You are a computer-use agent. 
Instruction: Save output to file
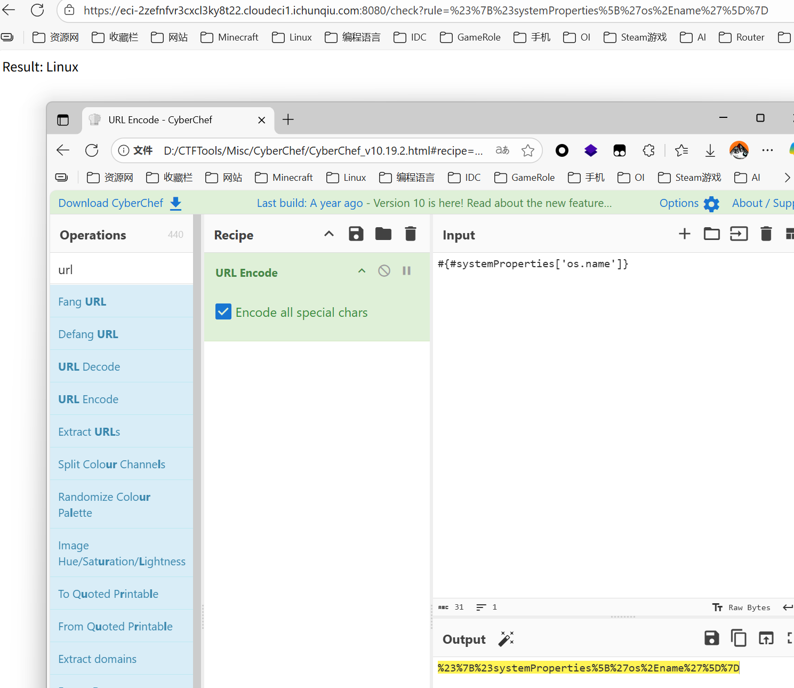711,638
